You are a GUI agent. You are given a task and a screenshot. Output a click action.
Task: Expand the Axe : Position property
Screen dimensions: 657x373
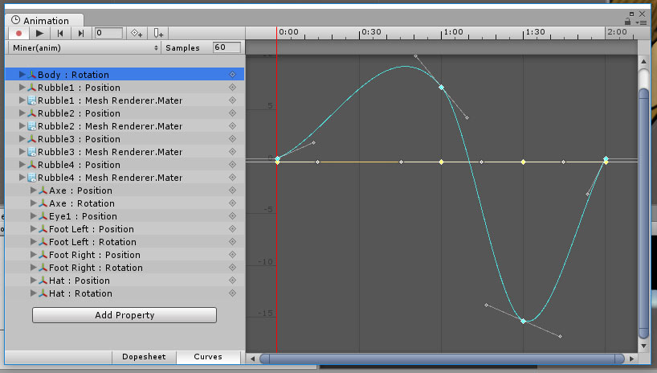[x=33, y=191]
